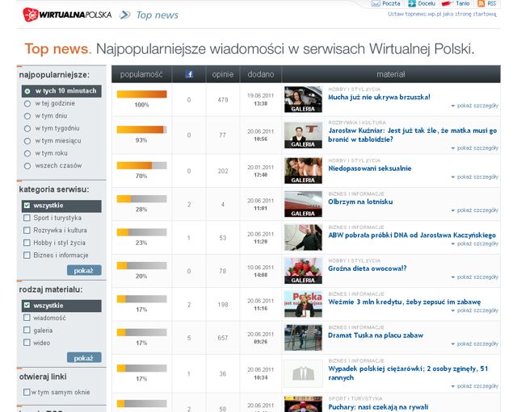Select 'w tym tygodniu' radio option
The image size is (517, 412).
(27, 129)
